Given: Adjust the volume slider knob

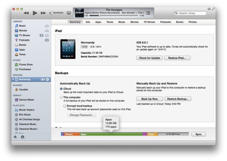Looking at the screenshot, I should coord(51,13).
